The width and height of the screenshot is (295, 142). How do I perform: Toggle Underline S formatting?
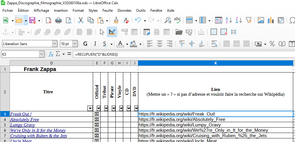click(x=105, y=44)
